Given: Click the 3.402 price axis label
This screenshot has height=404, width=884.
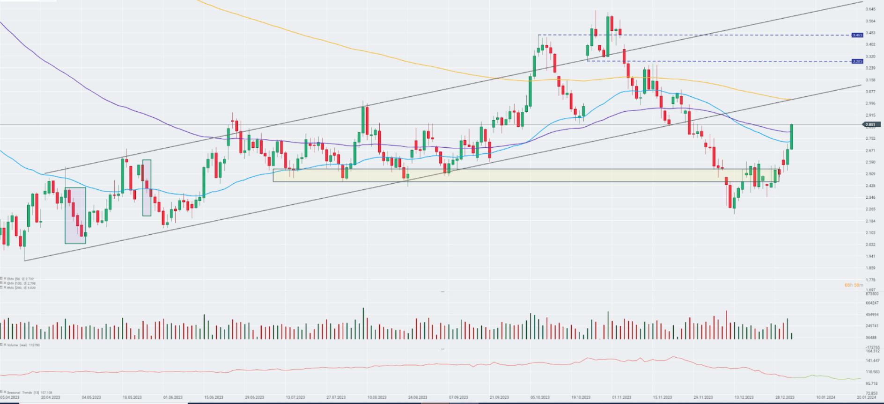Looking at the screenshot, I should click(x=871, y=44).
